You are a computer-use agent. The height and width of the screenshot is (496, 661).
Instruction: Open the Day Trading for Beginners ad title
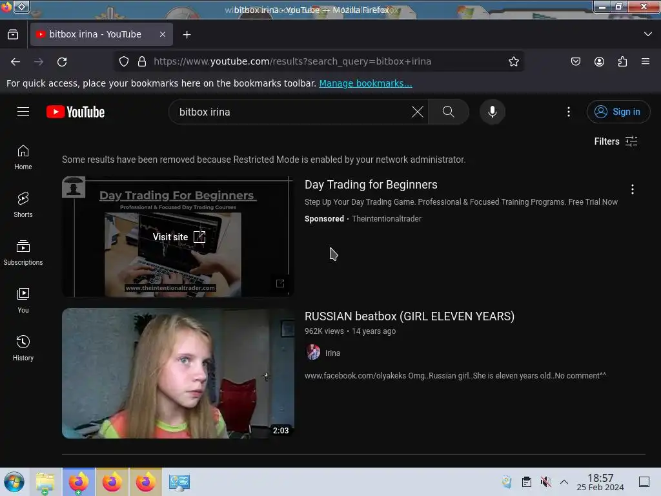point(371,185)
